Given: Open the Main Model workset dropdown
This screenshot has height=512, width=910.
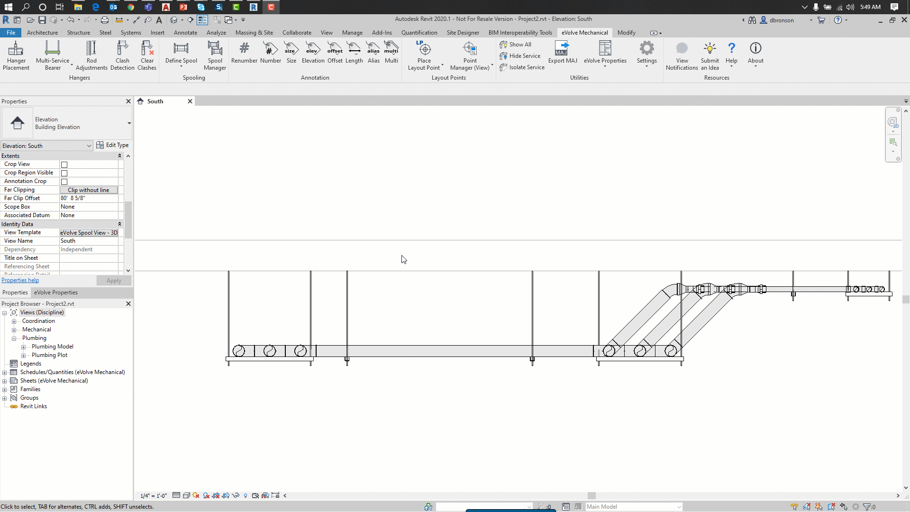Looking at the screenshot, I should (634, 507).
